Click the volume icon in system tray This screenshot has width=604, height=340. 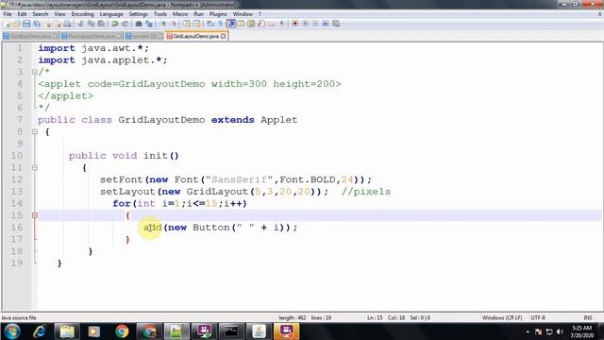pos(560,331)
